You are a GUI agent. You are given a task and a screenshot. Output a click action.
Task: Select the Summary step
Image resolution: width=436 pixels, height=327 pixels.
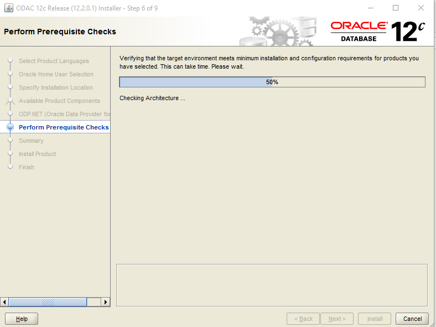[31, 141]
